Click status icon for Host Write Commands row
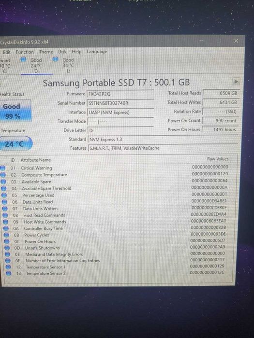The height and width of the screenshot is (338, 254). coord(6,222)
